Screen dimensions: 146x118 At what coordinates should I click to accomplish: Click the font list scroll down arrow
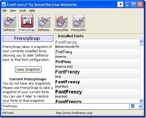(141, 100)
